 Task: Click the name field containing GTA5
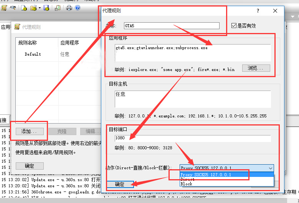tap(171, 26)
